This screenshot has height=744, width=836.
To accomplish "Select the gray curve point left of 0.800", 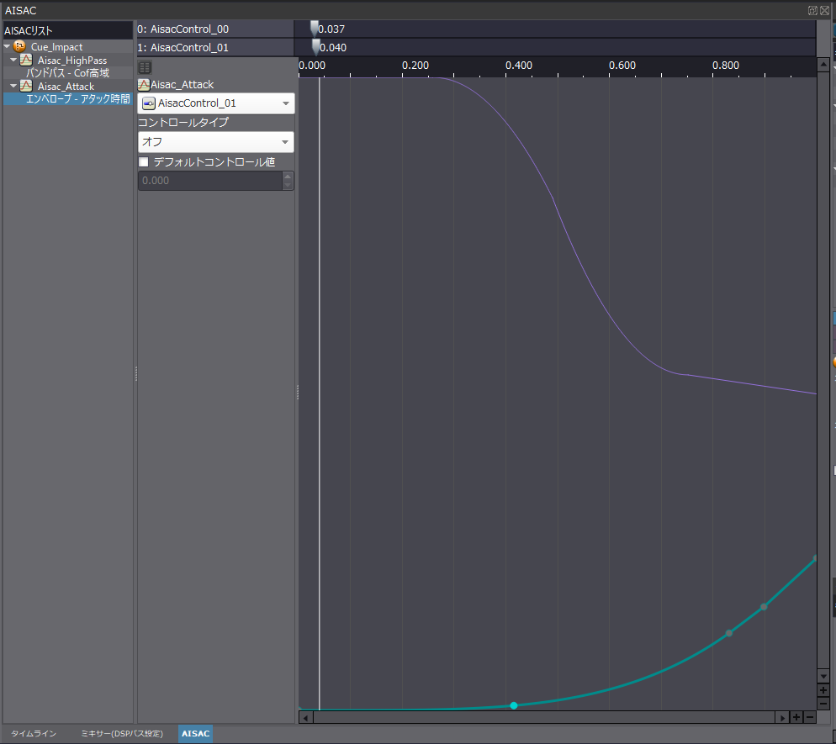I will pyautogui.click(x=729, y=633).
